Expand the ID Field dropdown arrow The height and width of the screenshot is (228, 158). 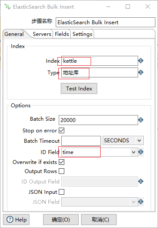coord(133,152)
